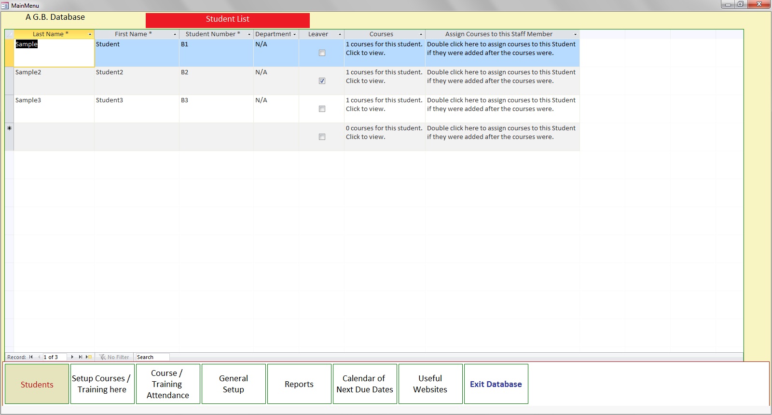Click the Exit Database button
Viewport: 772px width, 415px height.
coord(496,384)
